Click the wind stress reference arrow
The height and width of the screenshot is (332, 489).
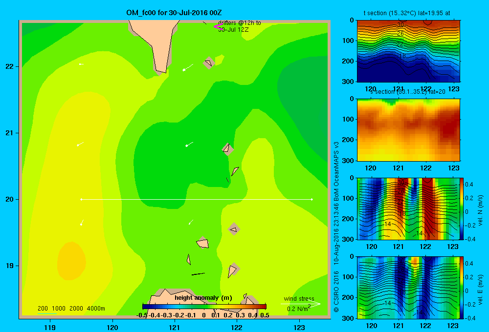coord(301,304)
